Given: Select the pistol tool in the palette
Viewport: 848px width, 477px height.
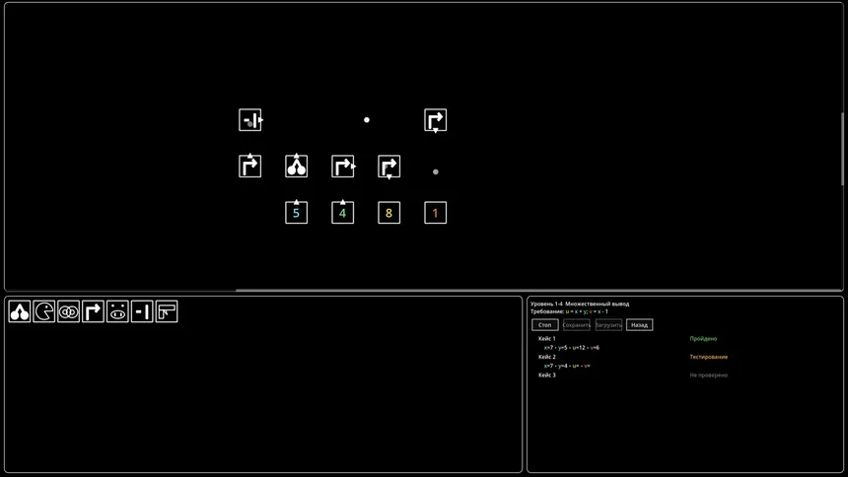Looking at the screenshot, I should tap(167, 311).
